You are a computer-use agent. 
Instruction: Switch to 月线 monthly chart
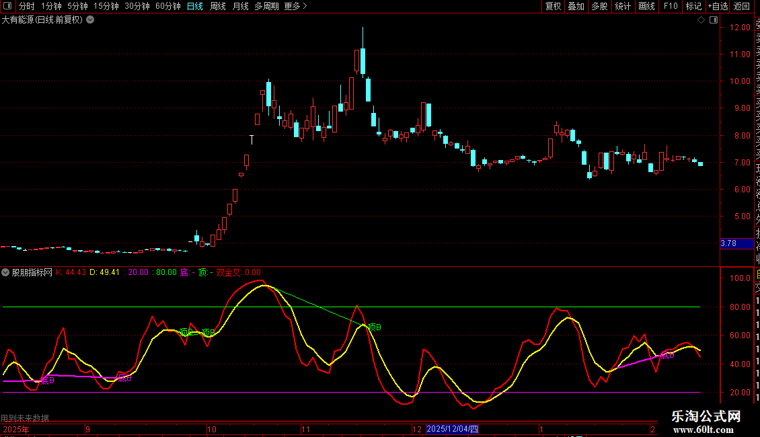[240, 6]
